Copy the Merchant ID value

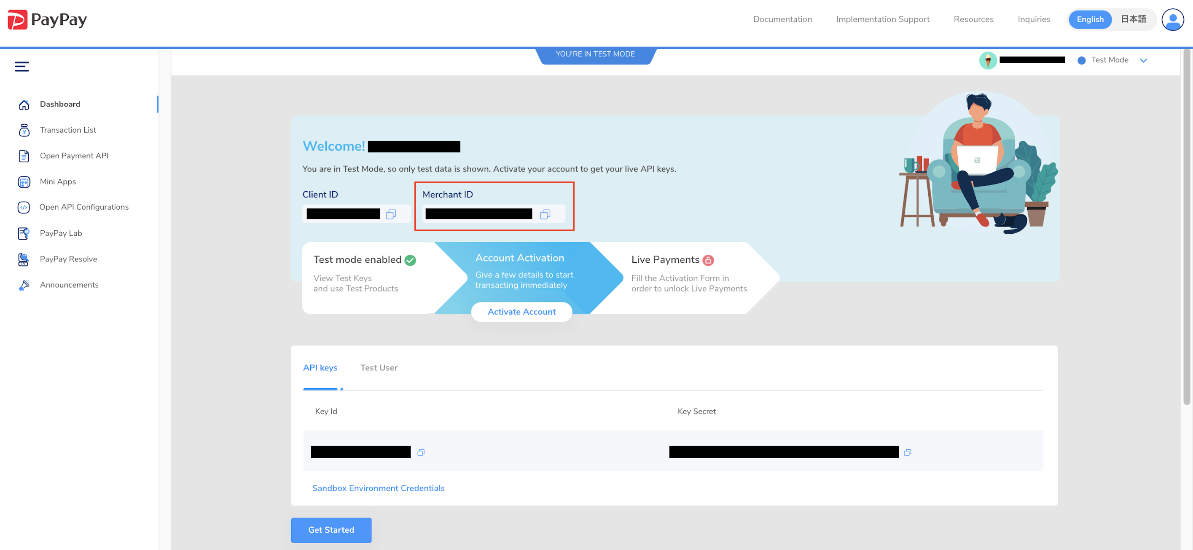point(545,214)
